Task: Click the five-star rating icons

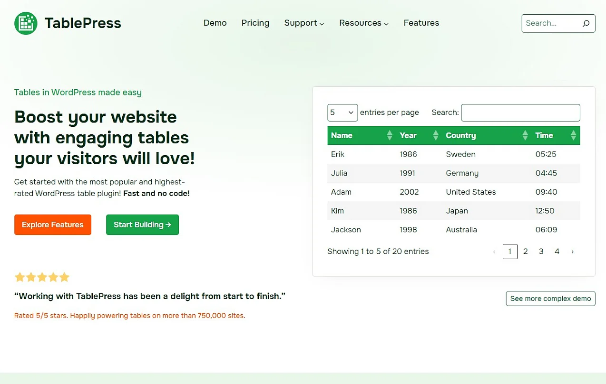Action: [x=42, y=277]
